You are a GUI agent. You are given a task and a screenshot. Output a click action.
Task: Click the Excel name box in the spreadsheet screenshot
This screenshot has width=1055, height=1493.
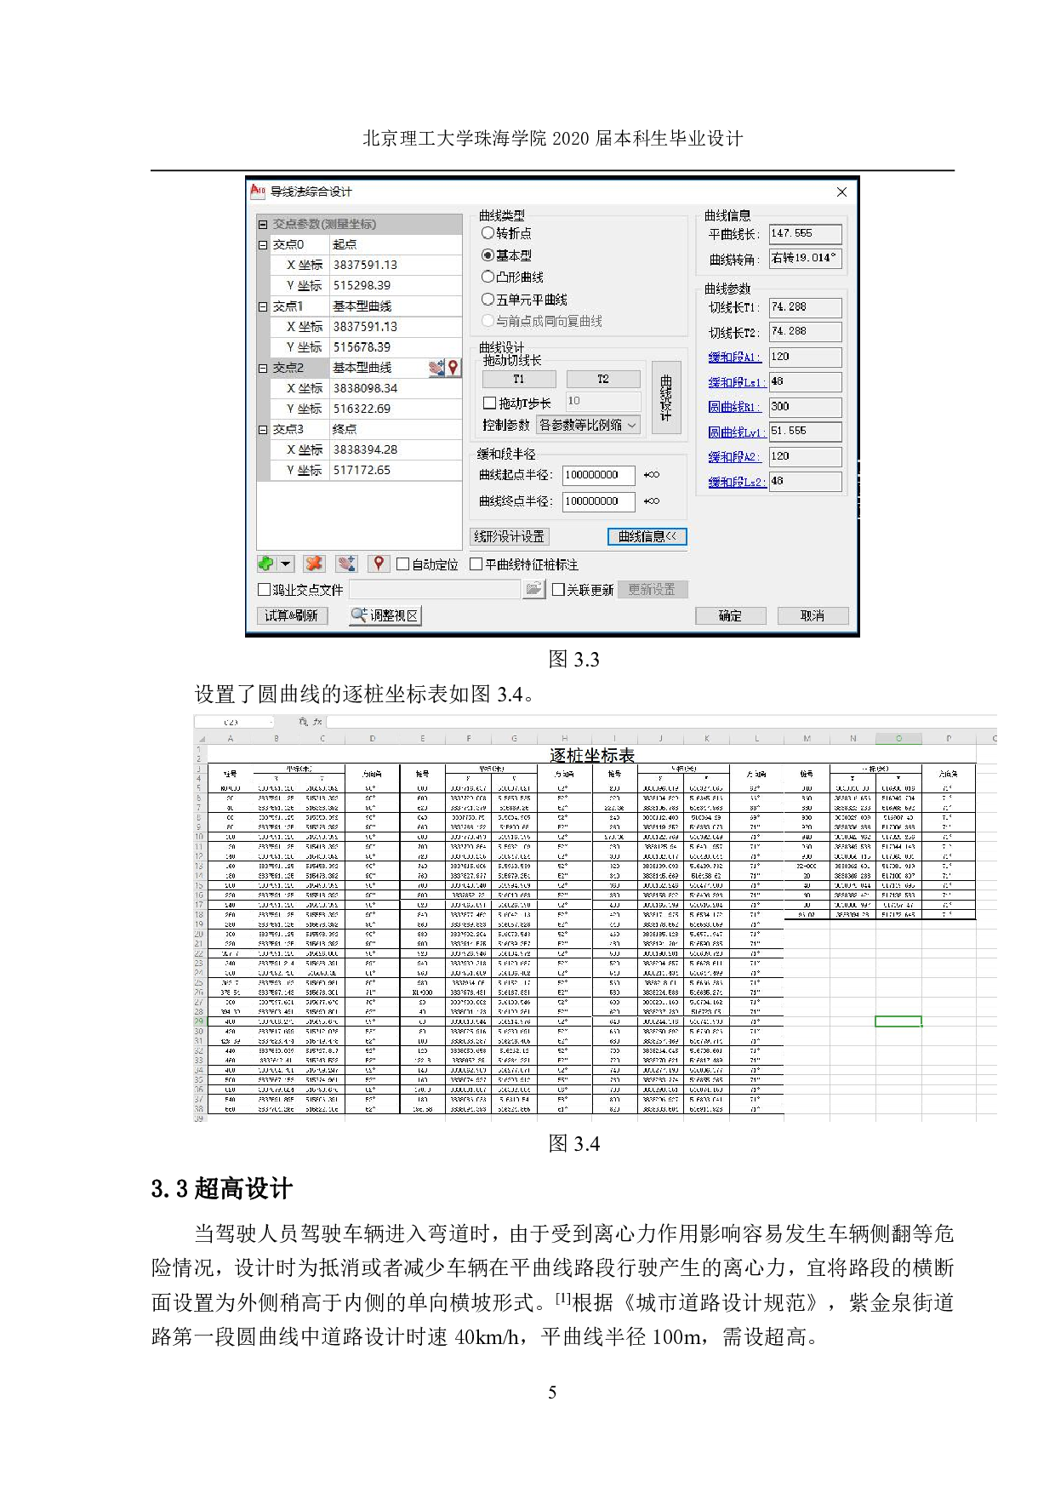point(235,722)
